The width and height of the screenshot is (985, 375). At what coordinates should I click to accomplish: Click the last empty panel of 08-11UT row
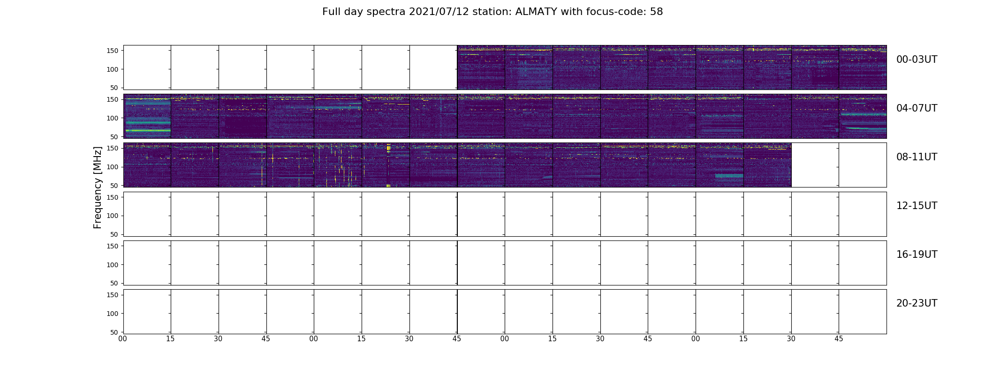tap(863, 165)
